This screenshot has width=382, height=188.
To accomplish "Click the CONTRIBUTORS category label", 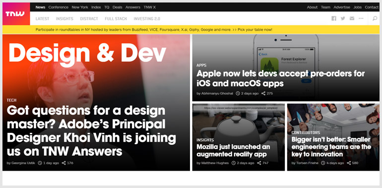I will pos(306,133).
